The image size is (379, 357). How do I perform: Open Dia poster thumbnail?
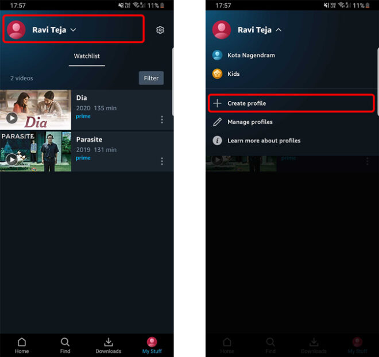[36, 110]
